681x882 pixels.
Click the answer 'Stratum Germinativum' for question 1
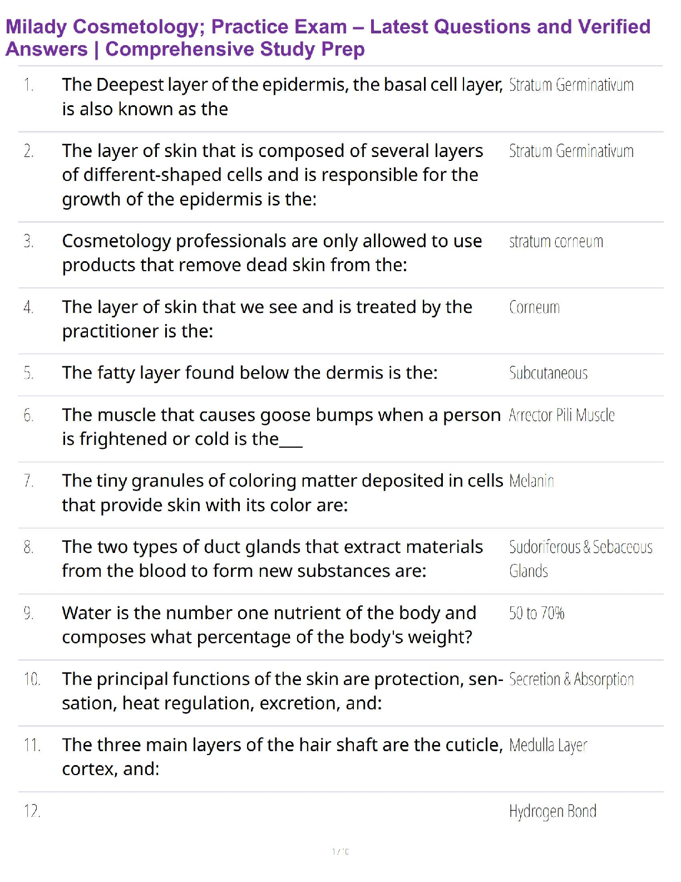tap(571, 85)
